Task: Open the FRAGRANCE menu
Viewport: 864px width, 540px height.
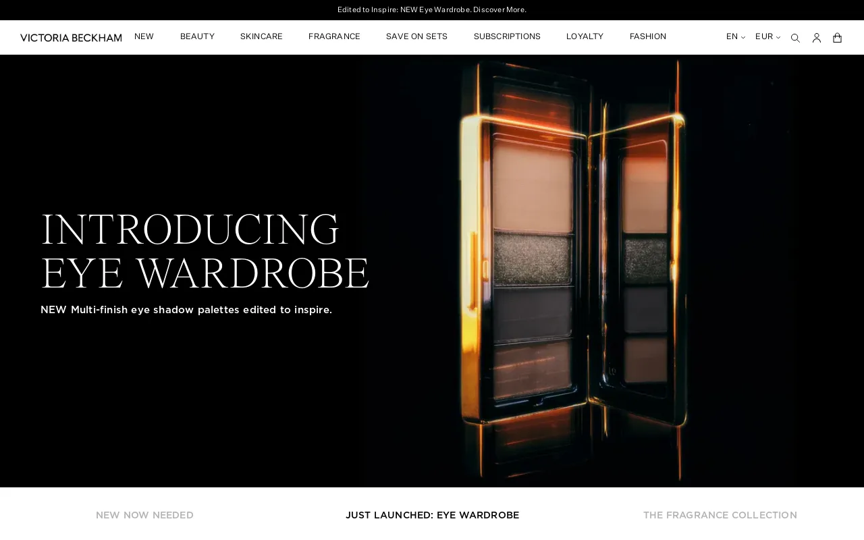Action: coord(334,37)
